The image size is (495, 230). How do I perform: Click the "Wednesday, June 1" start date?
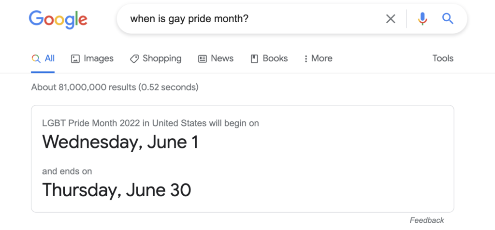click(120, 142)
